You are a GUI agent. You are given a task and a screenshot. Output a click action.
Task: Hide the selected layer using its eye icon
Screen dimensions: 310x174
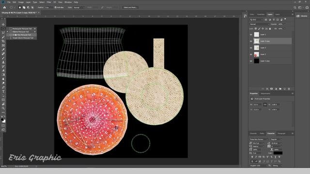251,41
